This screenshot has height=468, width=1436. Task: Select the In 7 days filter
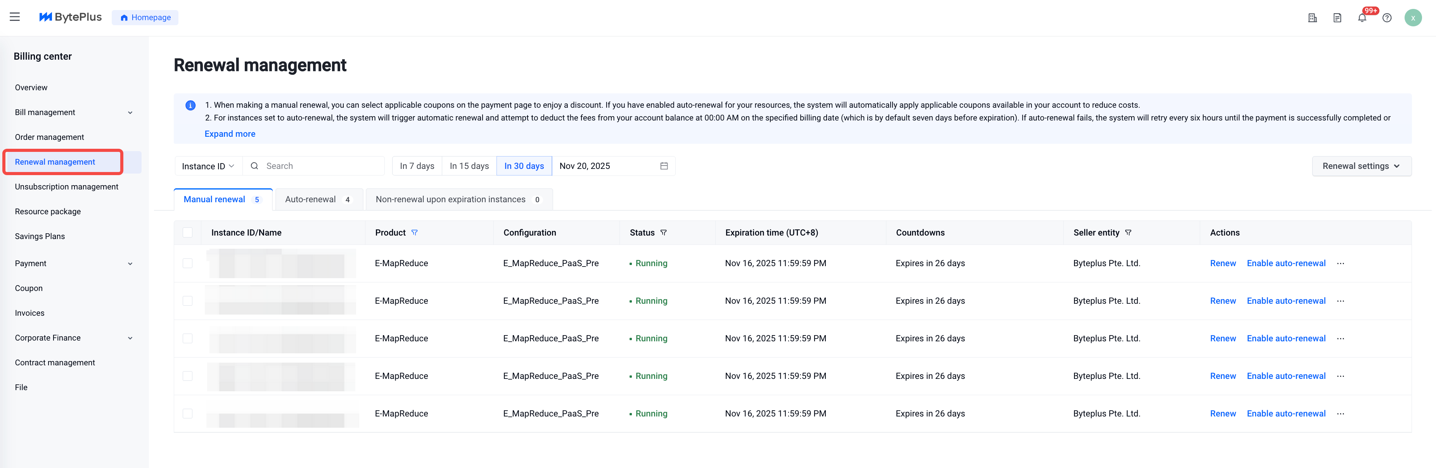click(x=417, y=166)
